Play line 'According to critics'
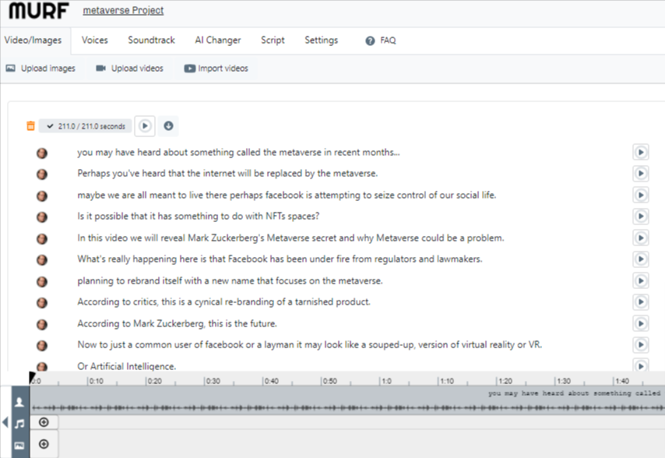Viewport: 665px width, 458px height. 640,302
